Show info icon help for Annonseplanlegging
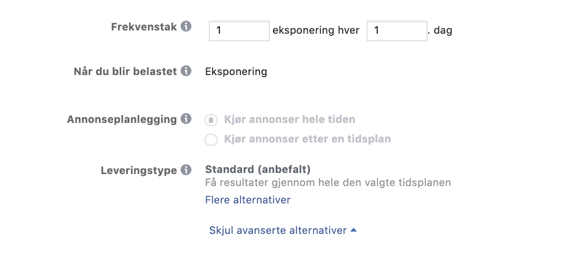The width and height of the screenshot is (570, 260). (x=186, y=119)
